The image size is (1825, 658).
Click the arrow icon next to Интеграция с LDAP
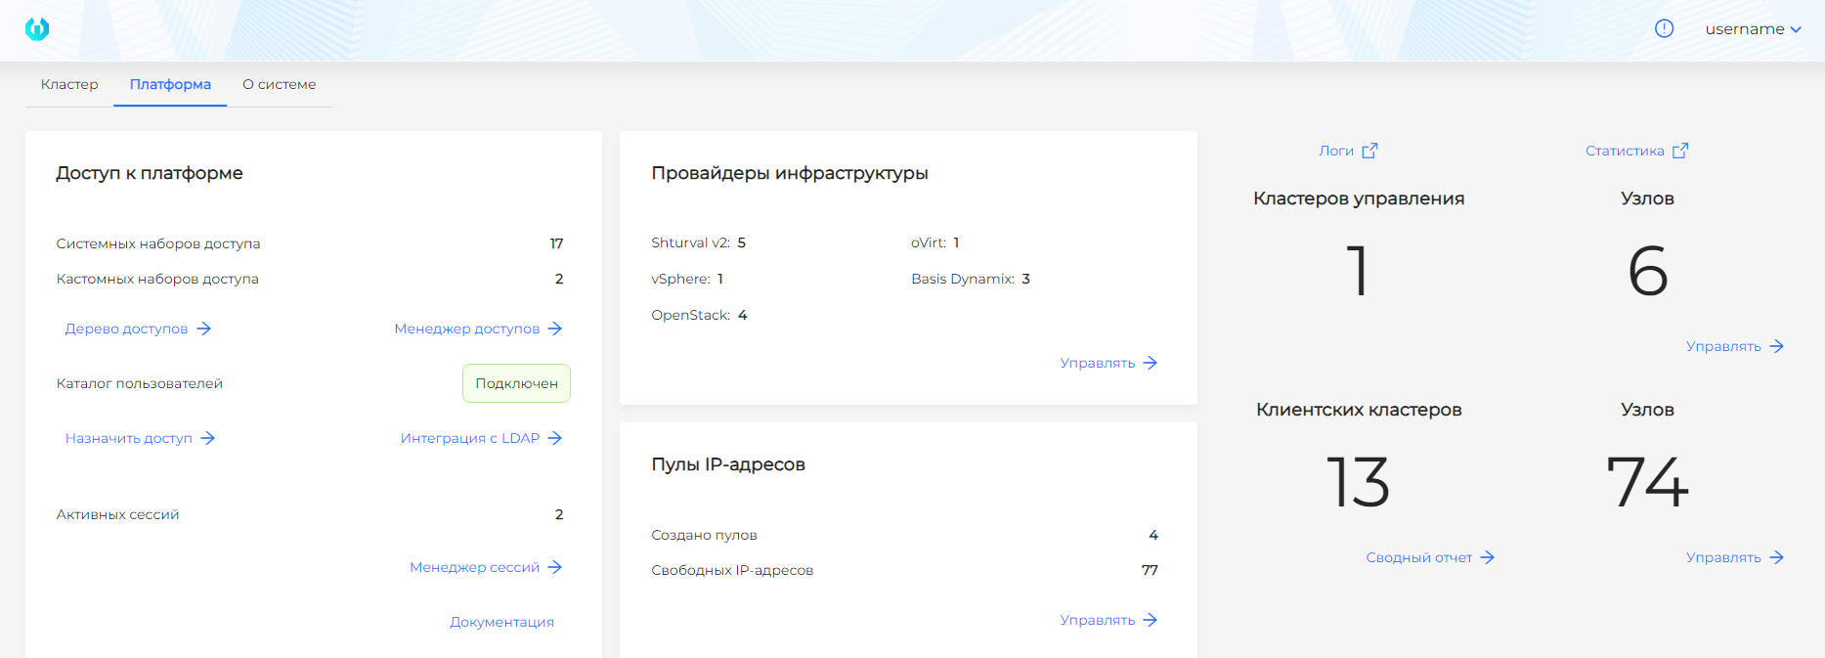coord(555,438)
